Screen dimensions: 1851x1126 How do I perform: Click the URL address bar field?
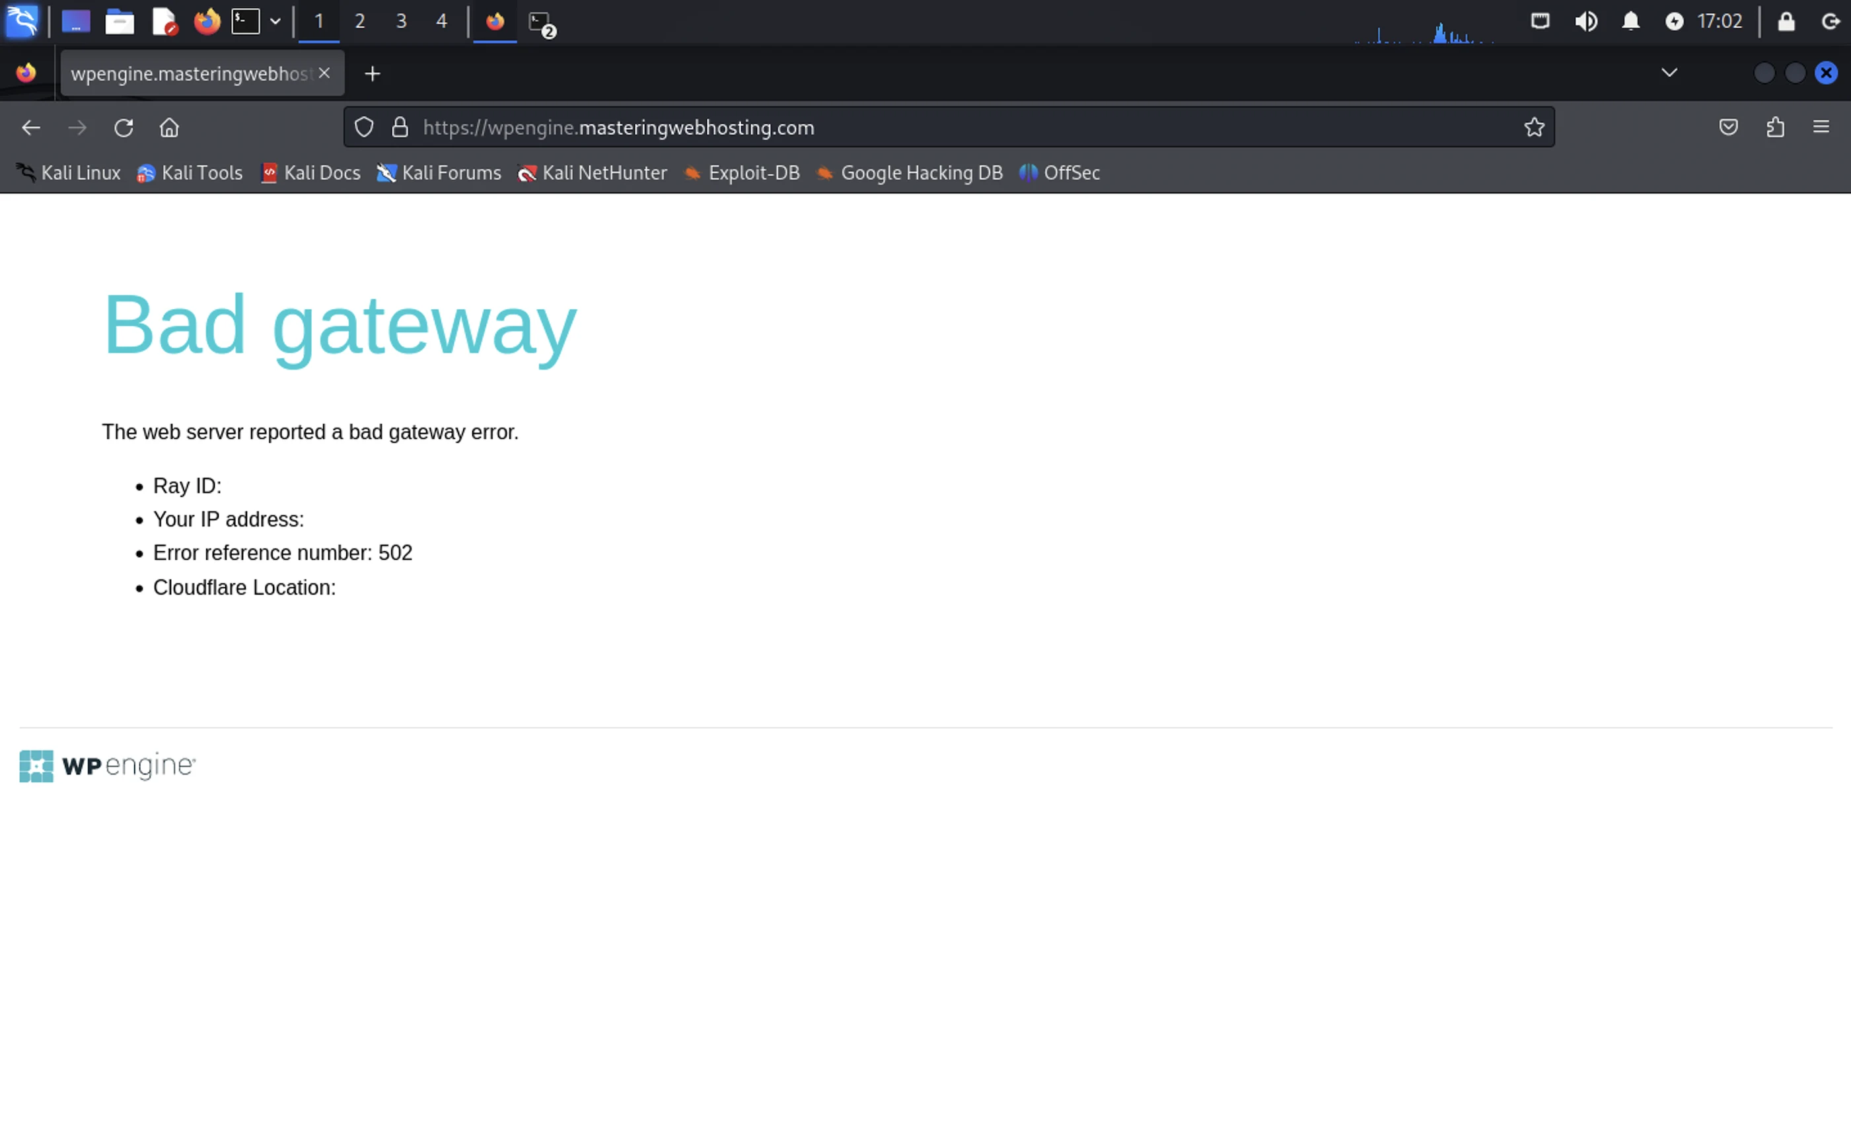pyautogui.click(x=902, y=127)
